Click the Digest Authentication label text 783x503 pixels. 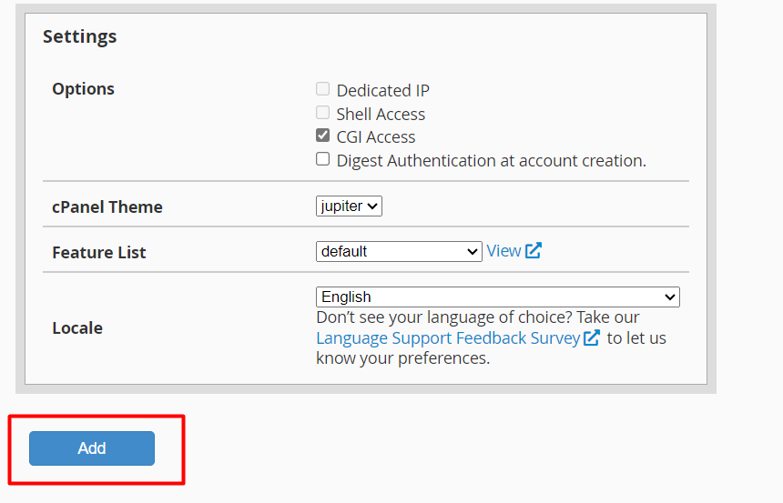(491, 161)
